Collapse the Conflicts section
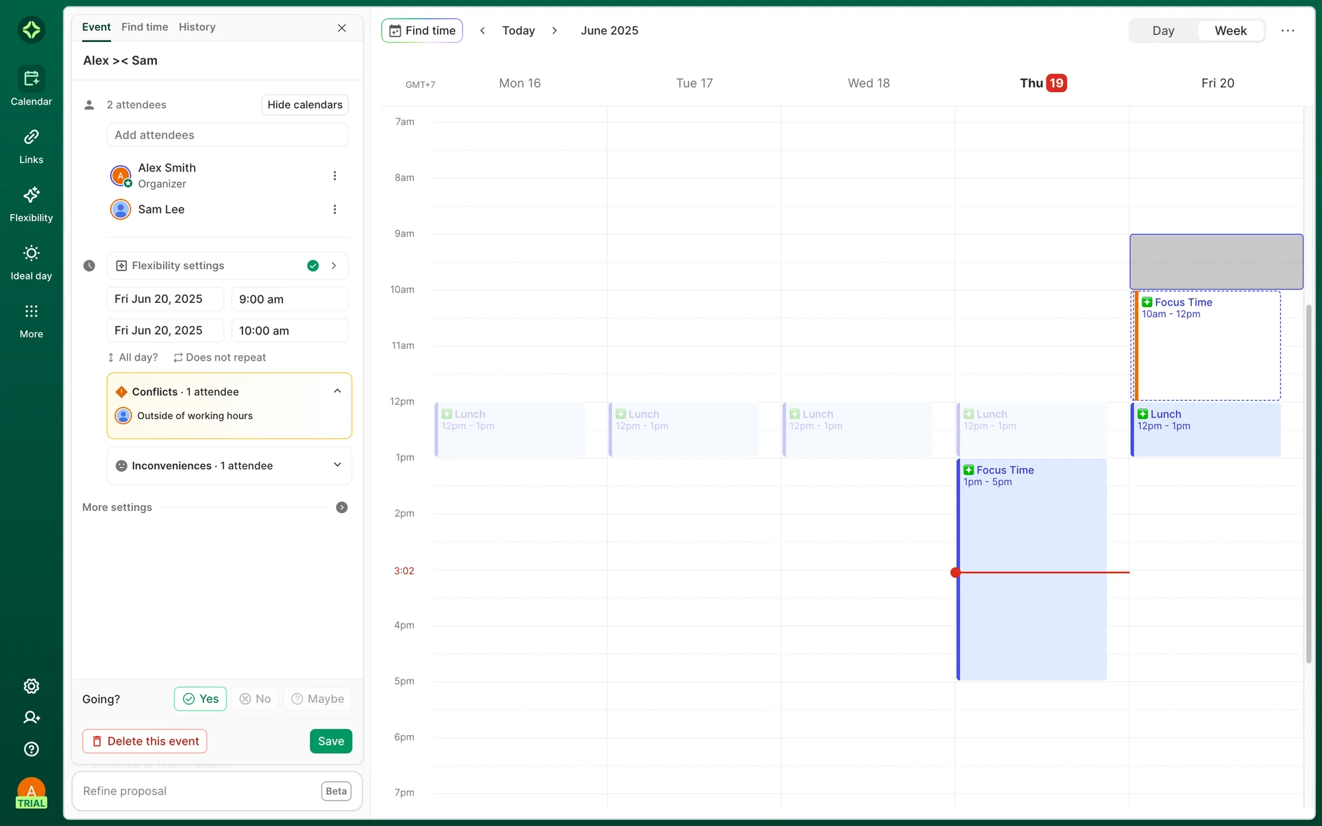Image resolution: width=1322 pixels, height=826 pixels. (x=337, y=391)
